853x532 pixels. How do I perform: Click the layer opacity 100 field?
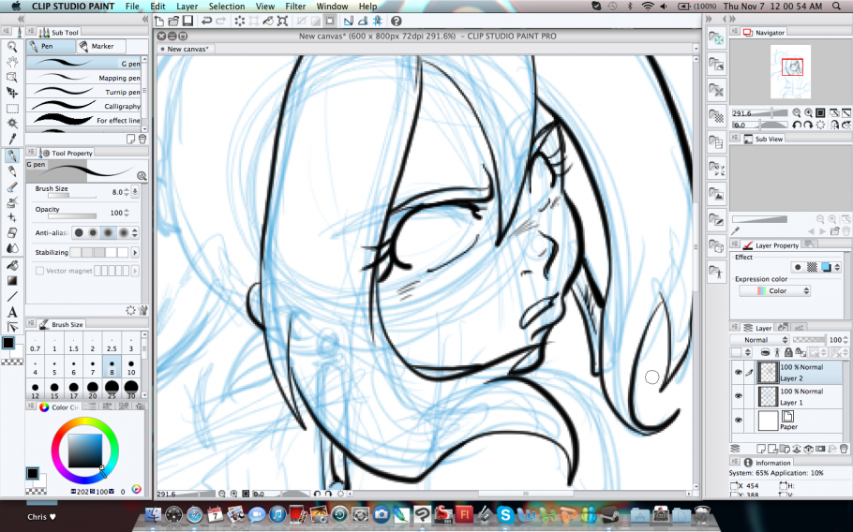click(835, 340)
